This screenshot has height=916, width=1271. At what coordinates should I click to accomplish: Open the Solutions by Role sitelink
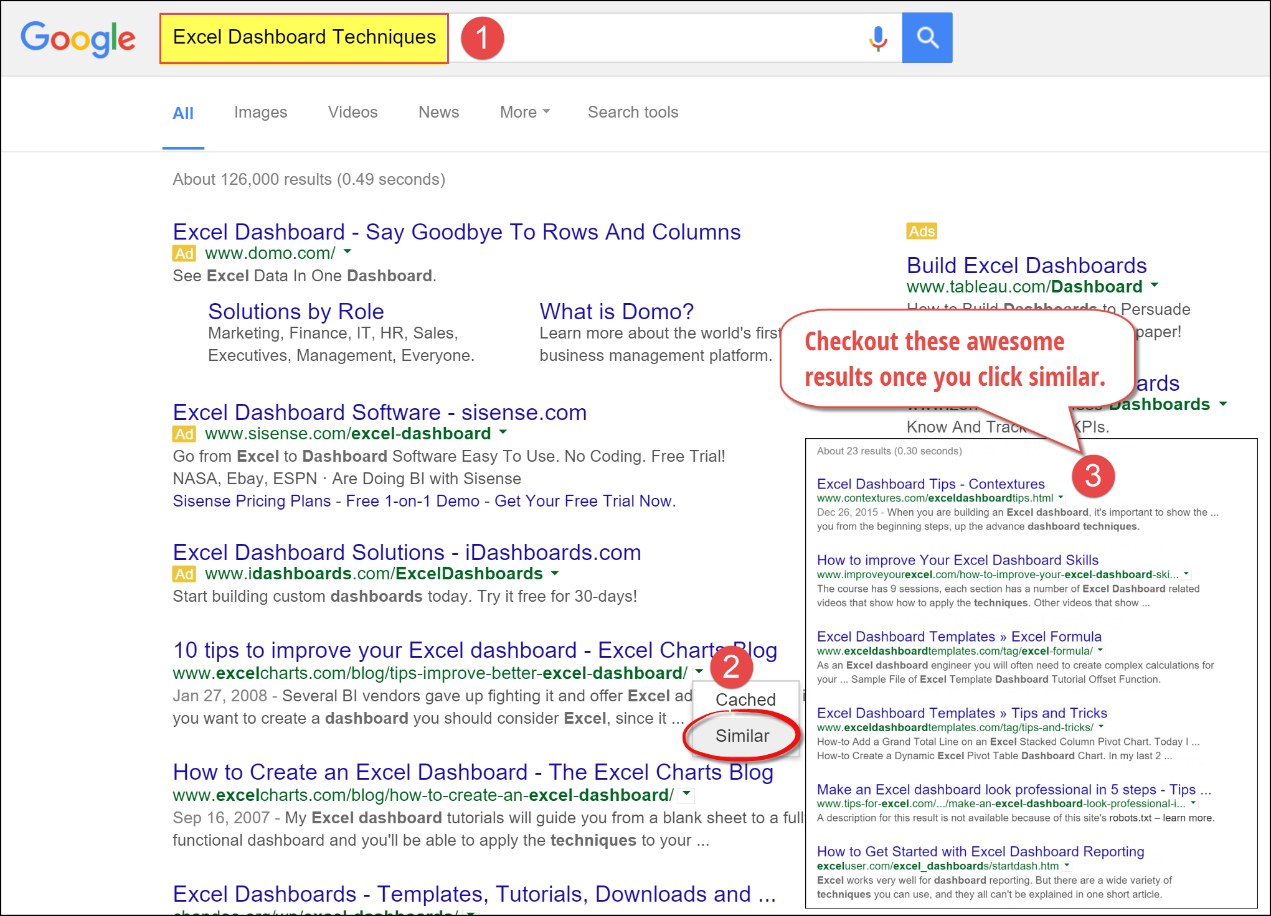[296, 311]
